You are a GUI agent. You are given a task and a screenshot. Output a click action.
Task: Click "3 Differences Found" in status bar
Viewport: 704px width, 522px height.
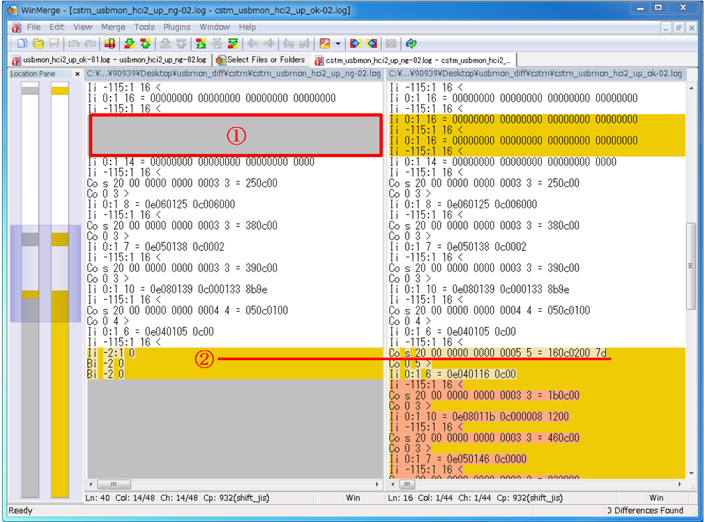[645, 510]
